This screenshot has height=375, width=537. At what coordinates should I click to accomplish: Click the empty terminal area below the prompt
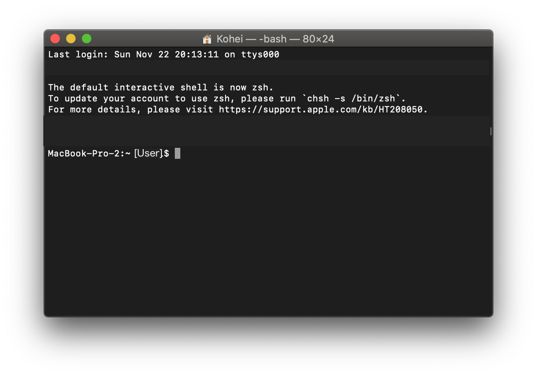[268, 236]
